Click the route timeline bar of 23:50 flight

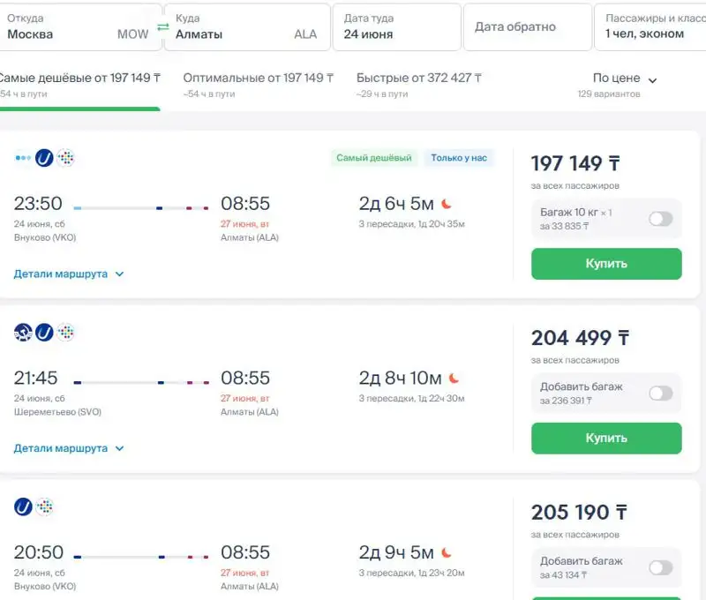[x=141, y=208]
